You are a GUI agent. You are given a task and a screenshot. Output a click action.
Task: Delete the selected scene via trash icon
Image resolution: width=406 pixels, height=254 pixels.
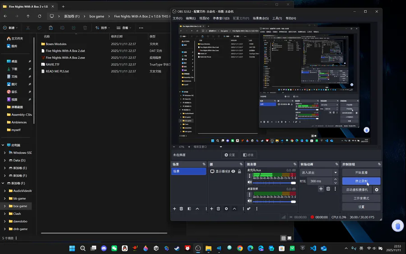181,209
